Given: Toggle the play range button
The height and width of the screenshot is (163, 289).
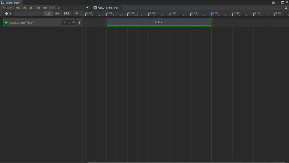Looking at the screenshot, I should click(x=53, y=8).
